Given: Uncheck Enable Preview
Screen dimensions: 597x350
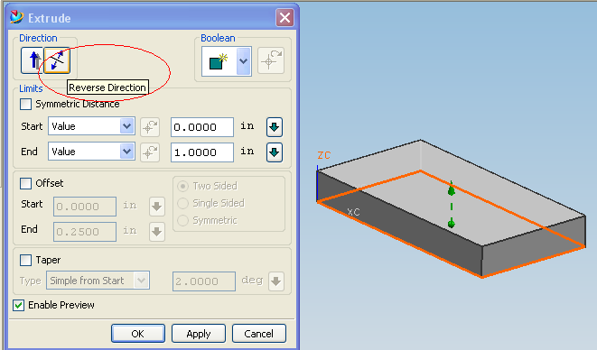Looking at the screenshot, I should point(18,305).
